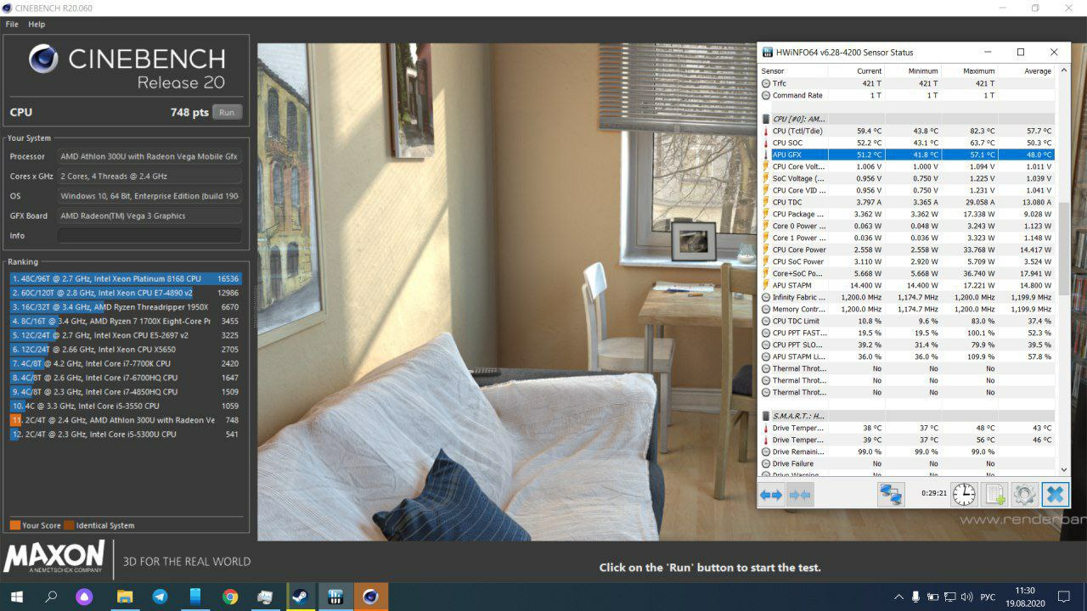1087x611 pixels.
Task: Click the Current column header in HWiNFO
Action: click(856, 71)
